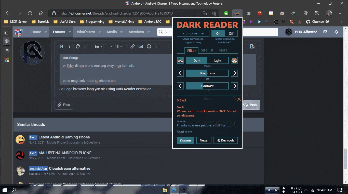Screen dimensions: 348x194
Task: Click the Donate button in Dark Reader
Action: tap(185, 140)
